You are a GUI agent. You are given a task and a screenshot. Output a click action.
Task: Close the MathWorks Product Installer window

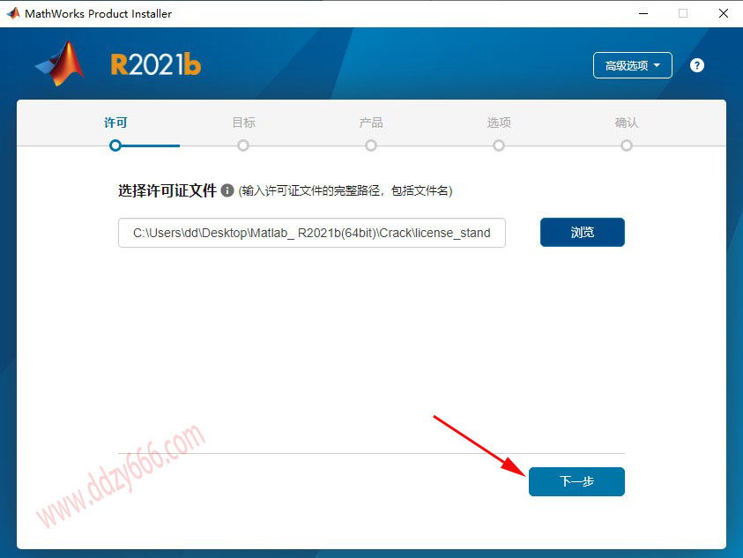[723, 13]
